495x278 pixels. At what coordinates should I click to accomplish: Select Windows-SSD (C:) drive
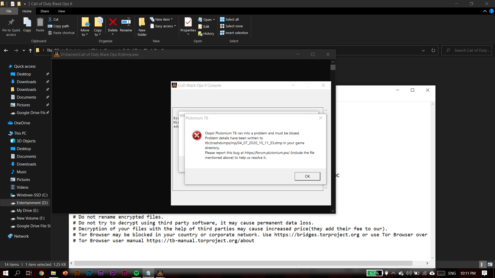tap(32, 195)
